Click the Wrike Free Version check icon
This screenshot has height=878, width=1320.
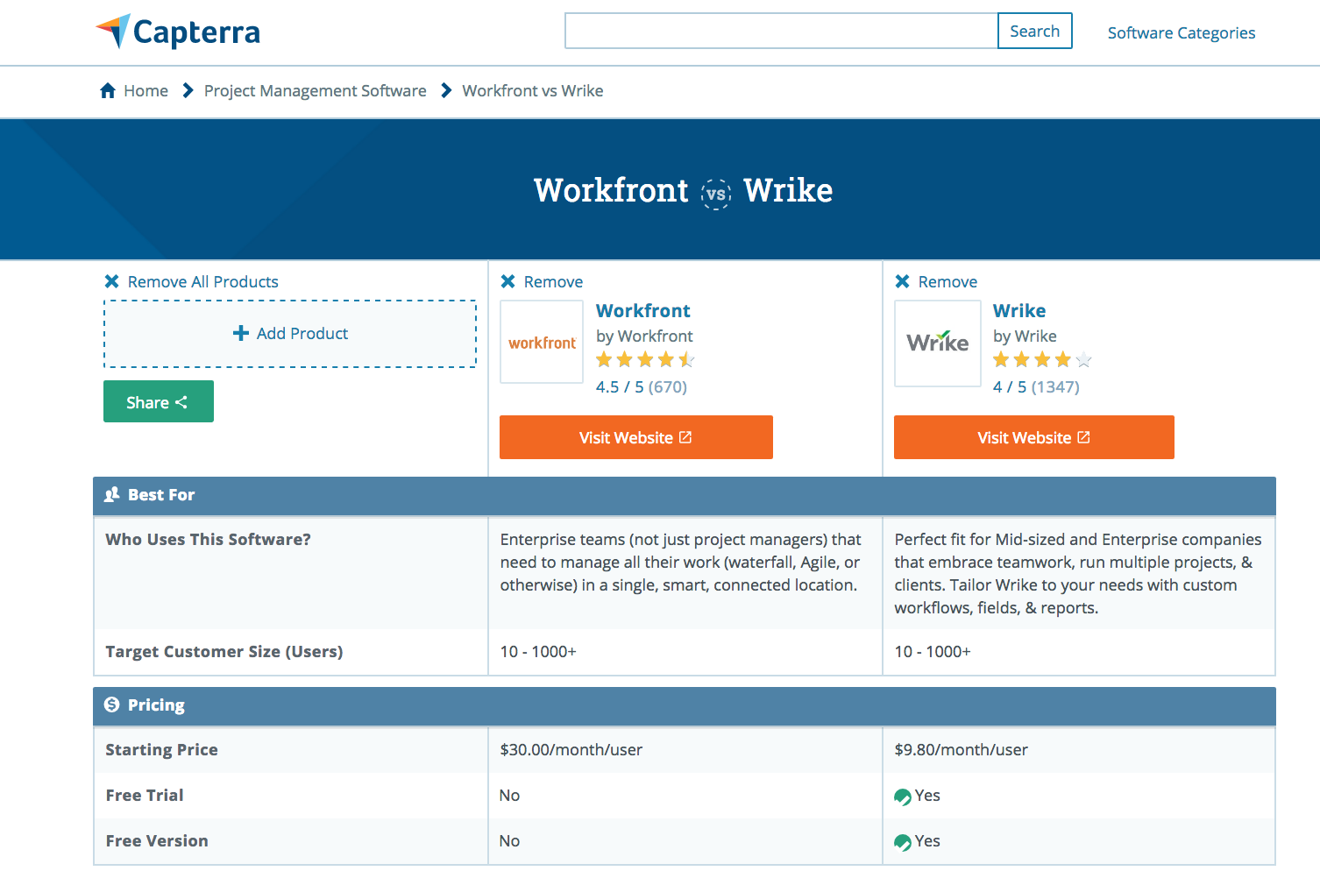point(903,842)
